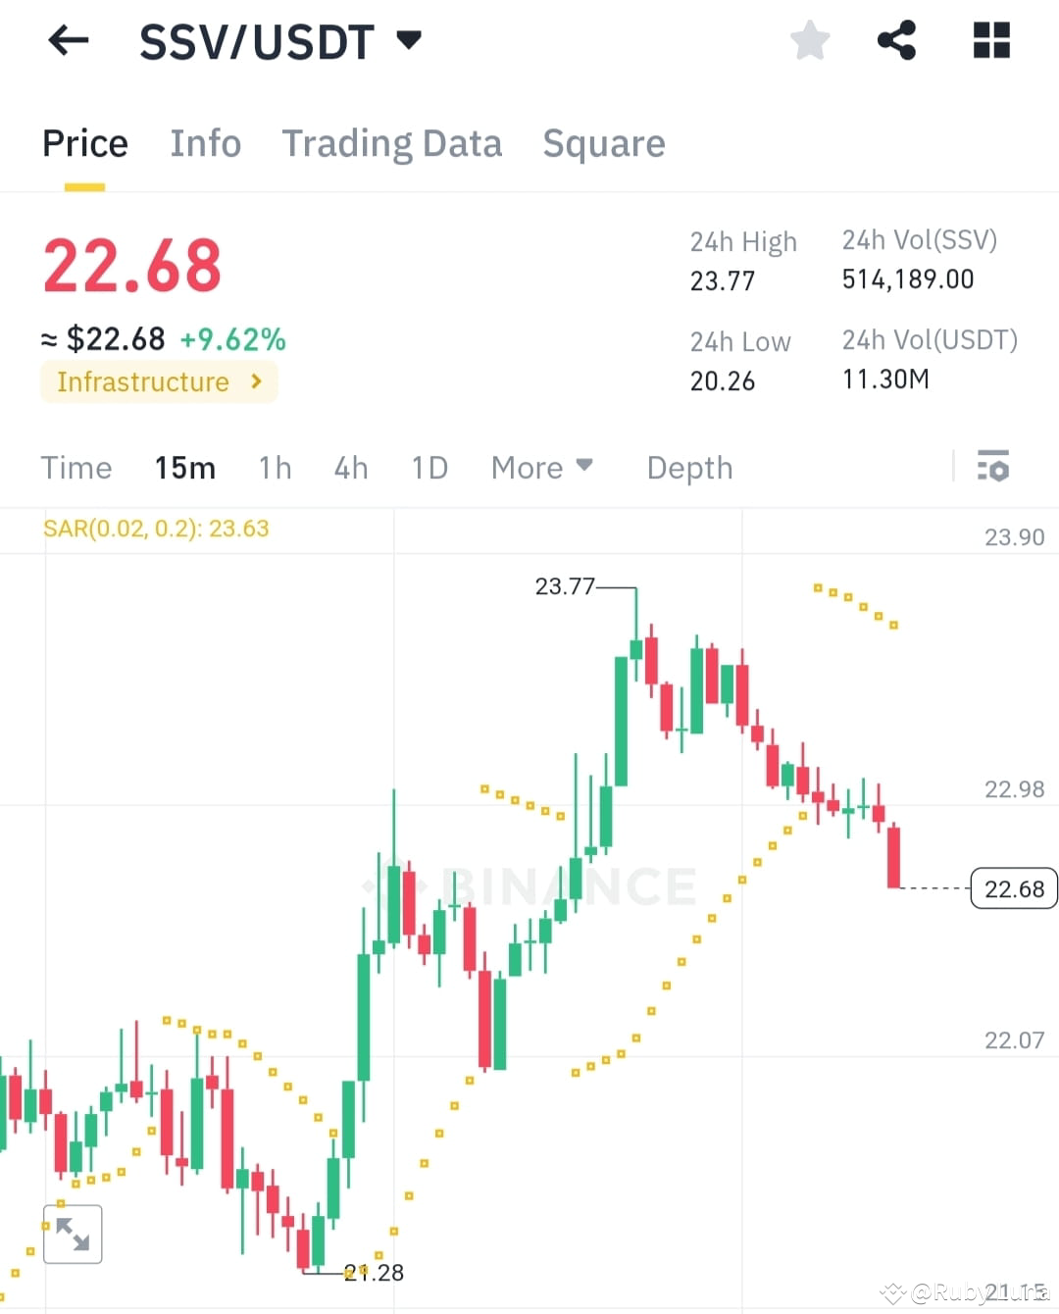This screenshot has height=1314, width=1059.
Task: Expand the chart to fullscreen mode
Action: pos(73,1234)
